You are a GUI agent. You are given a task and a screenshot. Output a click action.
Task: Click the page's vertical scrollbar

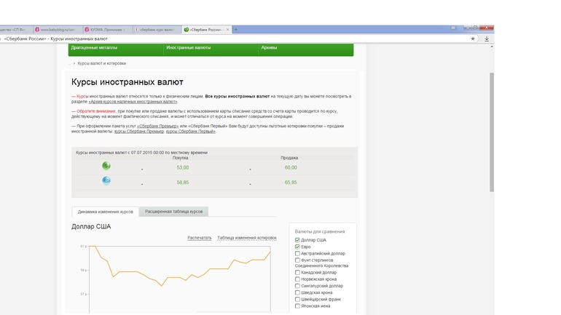click(491, 131)
